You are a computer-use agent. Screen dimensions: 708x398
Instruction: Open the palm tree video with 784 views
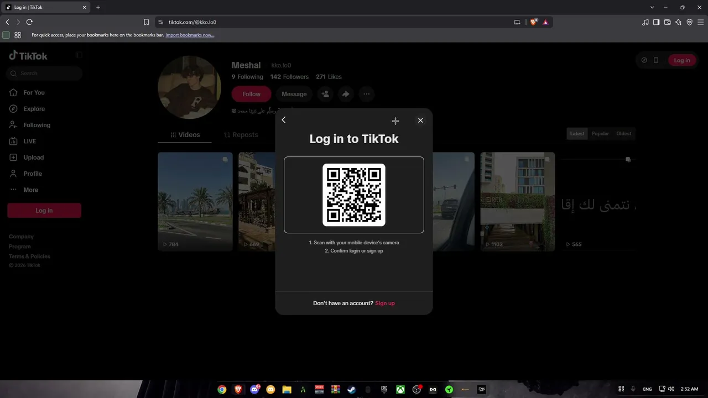point(195,202)
